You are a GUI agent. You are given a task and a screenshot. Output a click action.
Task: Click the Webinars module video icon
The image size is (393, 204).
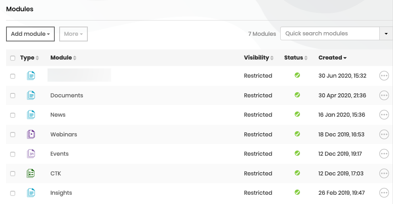(31, 134)
